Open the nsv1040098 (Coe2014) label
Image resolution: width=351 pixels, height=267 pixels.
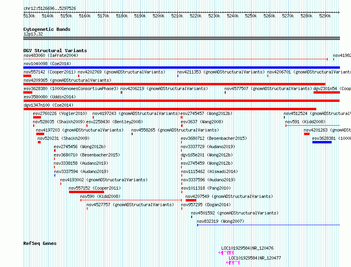(47, 64)
